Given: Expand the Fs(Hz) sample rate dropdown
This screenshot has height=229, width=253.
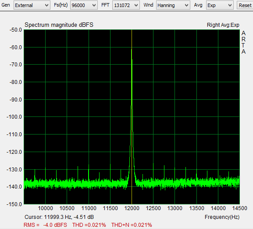Looking at the screenshot, I should 84,5.
